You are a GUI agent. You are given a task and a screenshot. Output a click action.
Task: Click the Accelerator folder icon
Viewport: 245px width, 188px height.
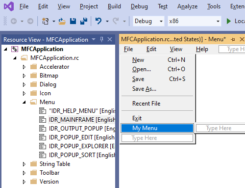[34, 67]
